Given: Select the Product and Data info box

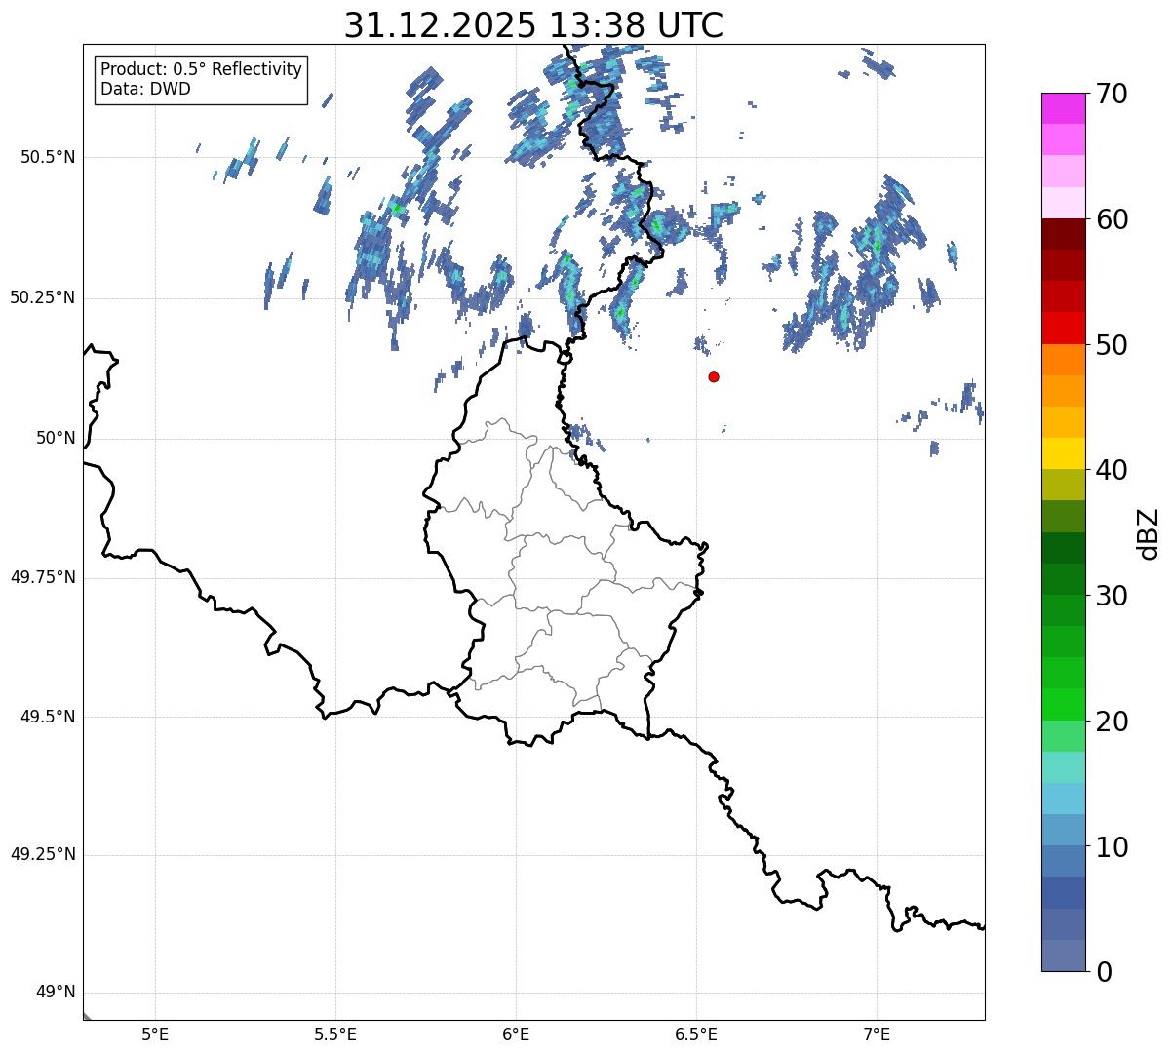Looking at the screenshot, I should click(201, 80).
